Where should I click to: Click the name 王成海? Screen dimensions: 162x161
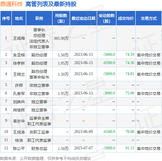coord(19,38)
